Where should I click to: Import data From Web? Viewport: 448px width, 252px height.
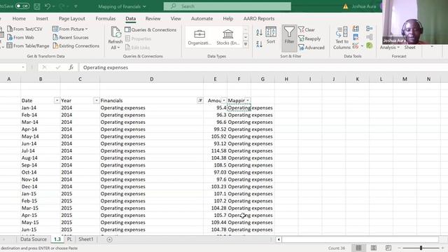[x=20, y=37]
